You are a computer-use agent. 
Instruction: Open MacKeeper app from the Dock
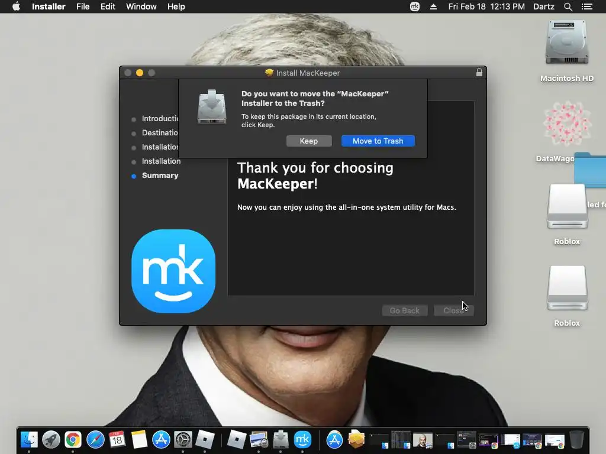coord(302,439)
